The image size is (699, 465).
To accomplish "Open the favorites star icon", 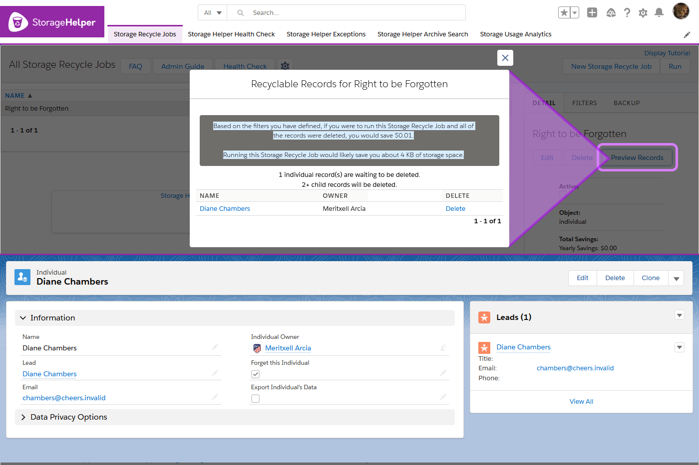I will pos(564,13).
